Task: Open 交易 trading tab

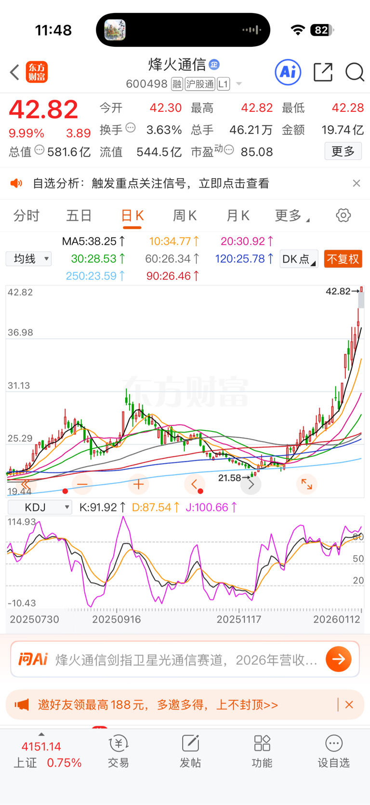Action: tap(119, 752)
